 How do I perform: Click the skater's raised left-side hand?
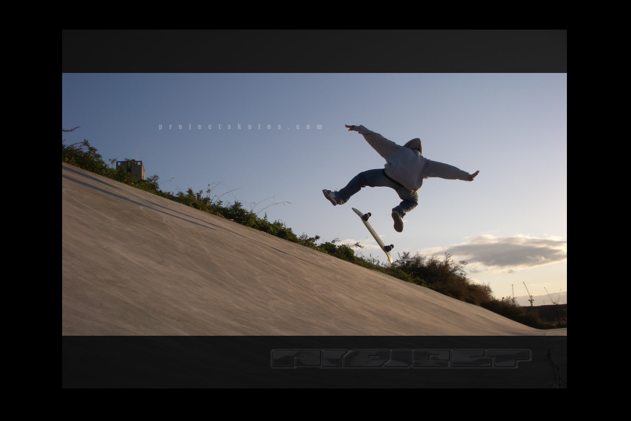pos(350,128)
